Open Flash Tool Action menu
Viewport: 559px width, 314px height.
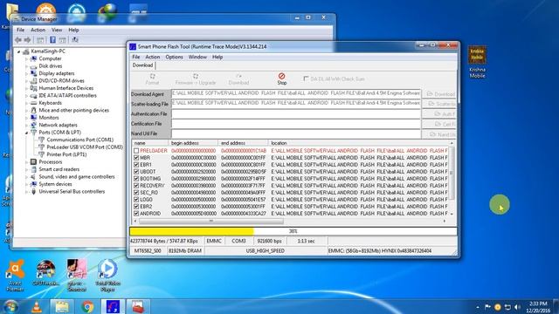point(153,57)
